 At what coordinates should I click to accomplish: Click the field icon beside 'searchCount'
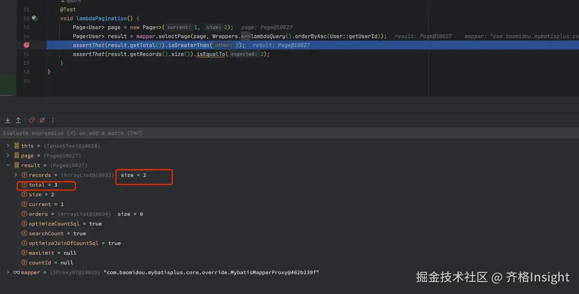(24, 233)
